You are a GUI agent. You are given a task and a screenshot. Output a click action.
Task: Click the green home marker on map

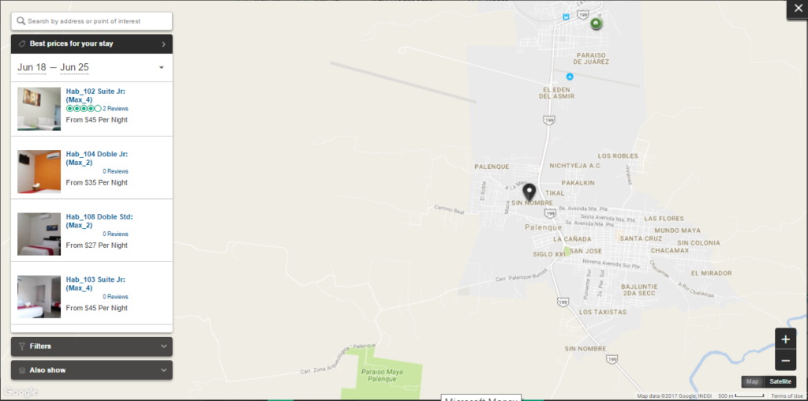tap(596, 23)
